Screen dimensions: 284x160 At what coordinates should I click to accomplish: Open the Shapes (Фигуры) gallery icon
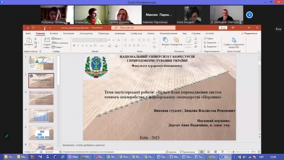[x=165, y=40]
